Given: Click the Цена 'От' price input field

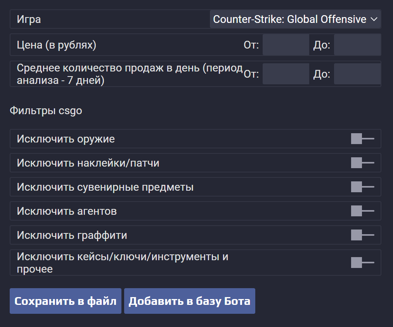Looking at the screenshot, I should pyautogui.click(x=286, y=45).
